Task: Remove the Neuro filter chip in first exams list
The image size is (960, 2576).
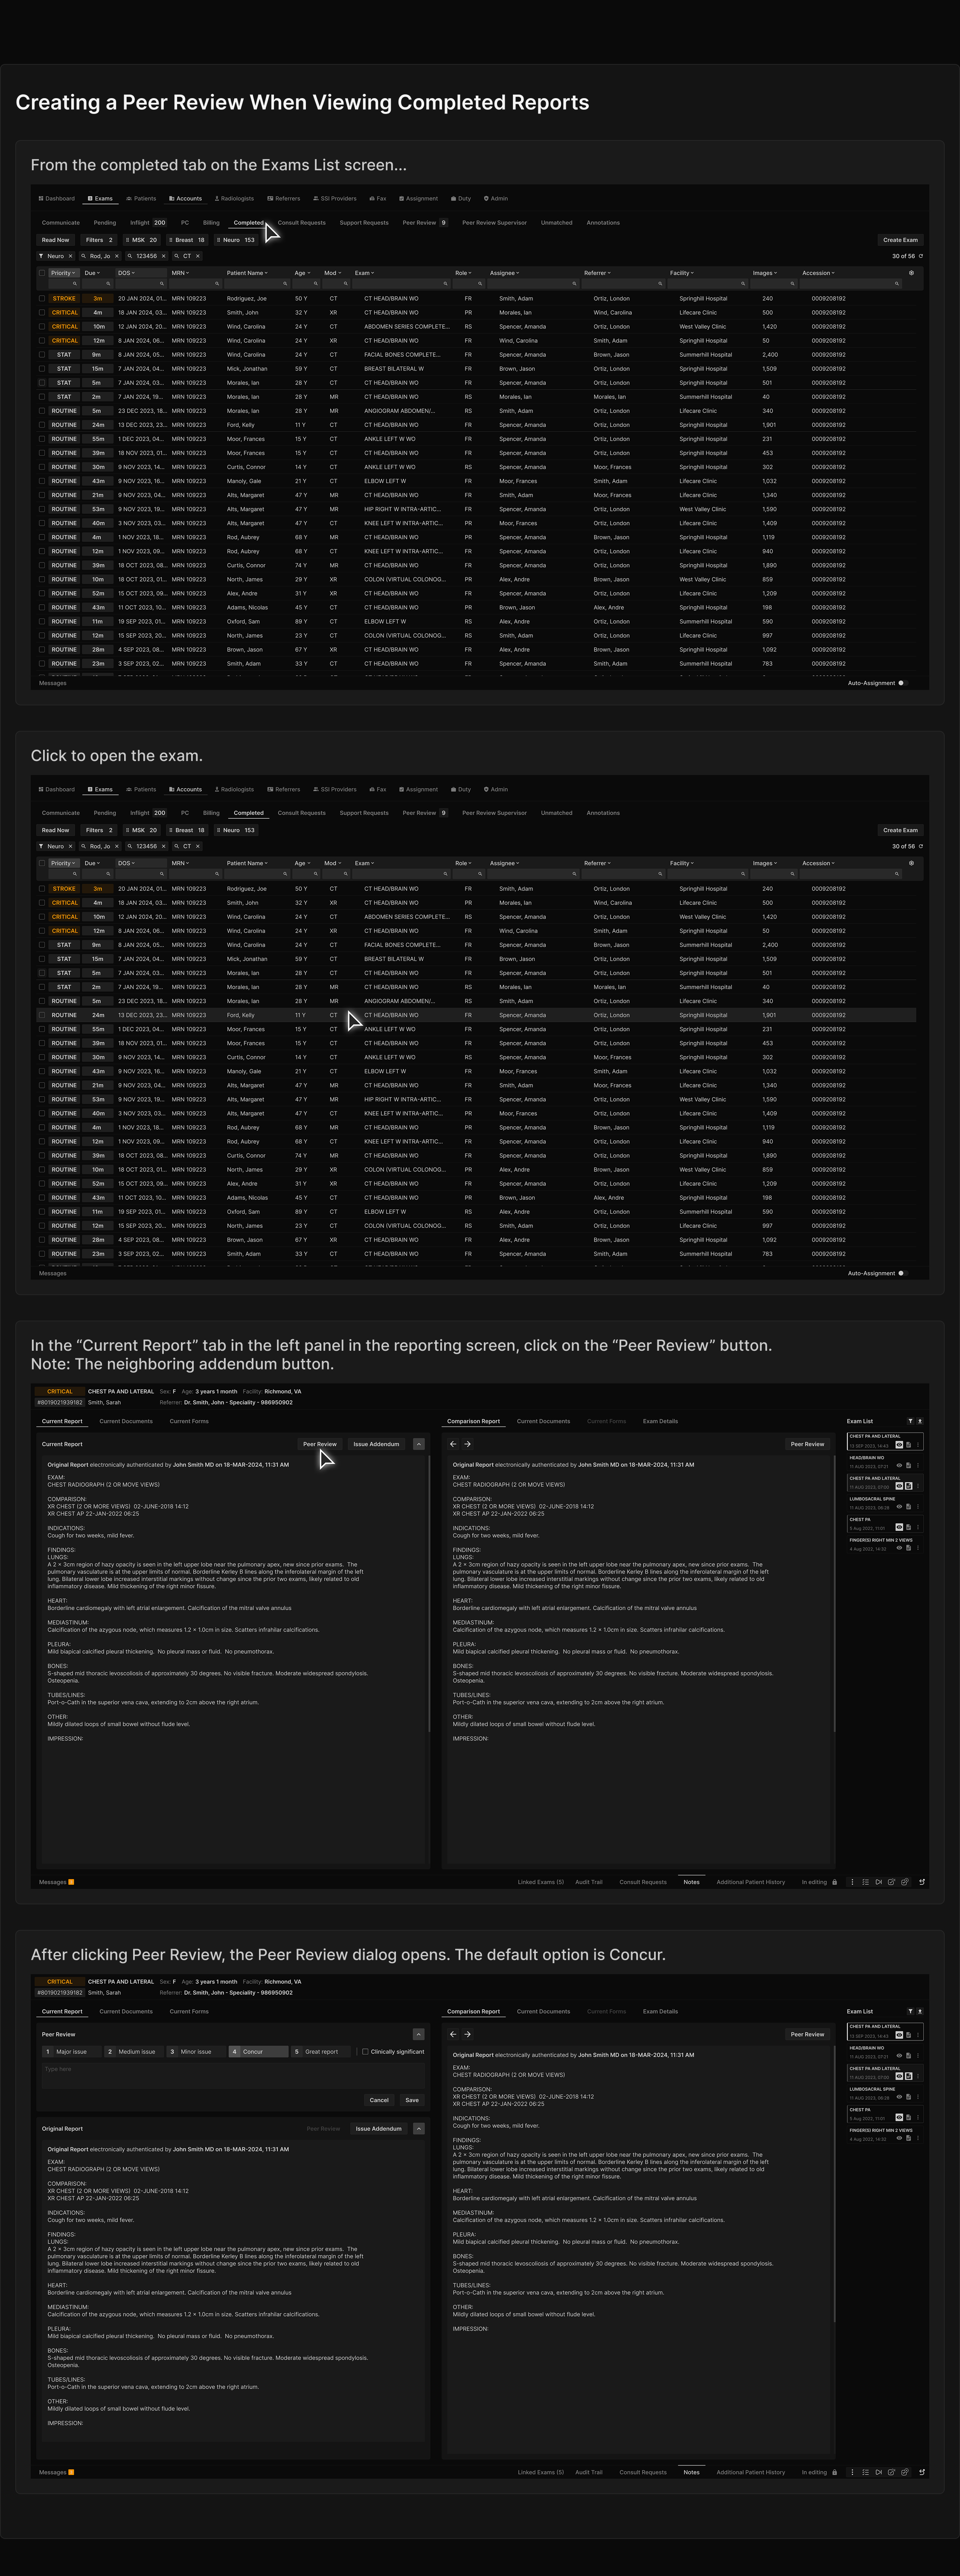Action: click(x=70, y=256)
